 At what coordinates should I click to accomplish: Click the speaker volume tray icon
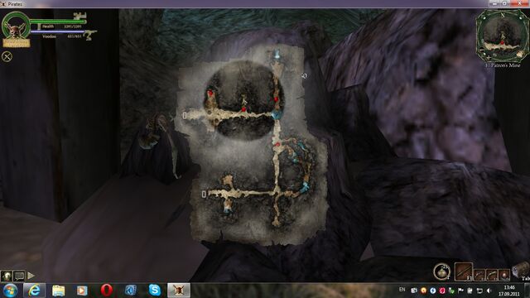489,291
